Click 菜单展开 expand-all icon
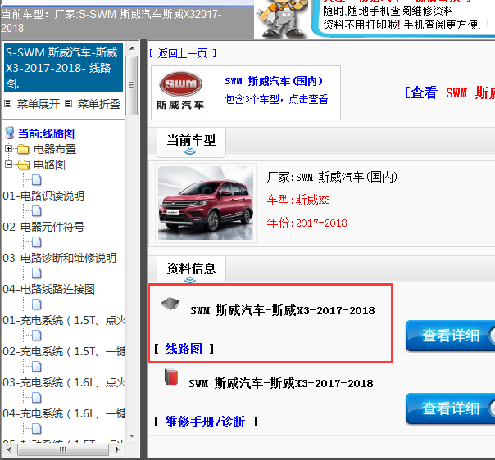Screen dimensions: 495x460 [7, 103]
